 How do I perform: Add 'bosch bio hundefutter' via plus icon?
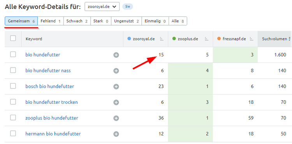click(116, 87)
